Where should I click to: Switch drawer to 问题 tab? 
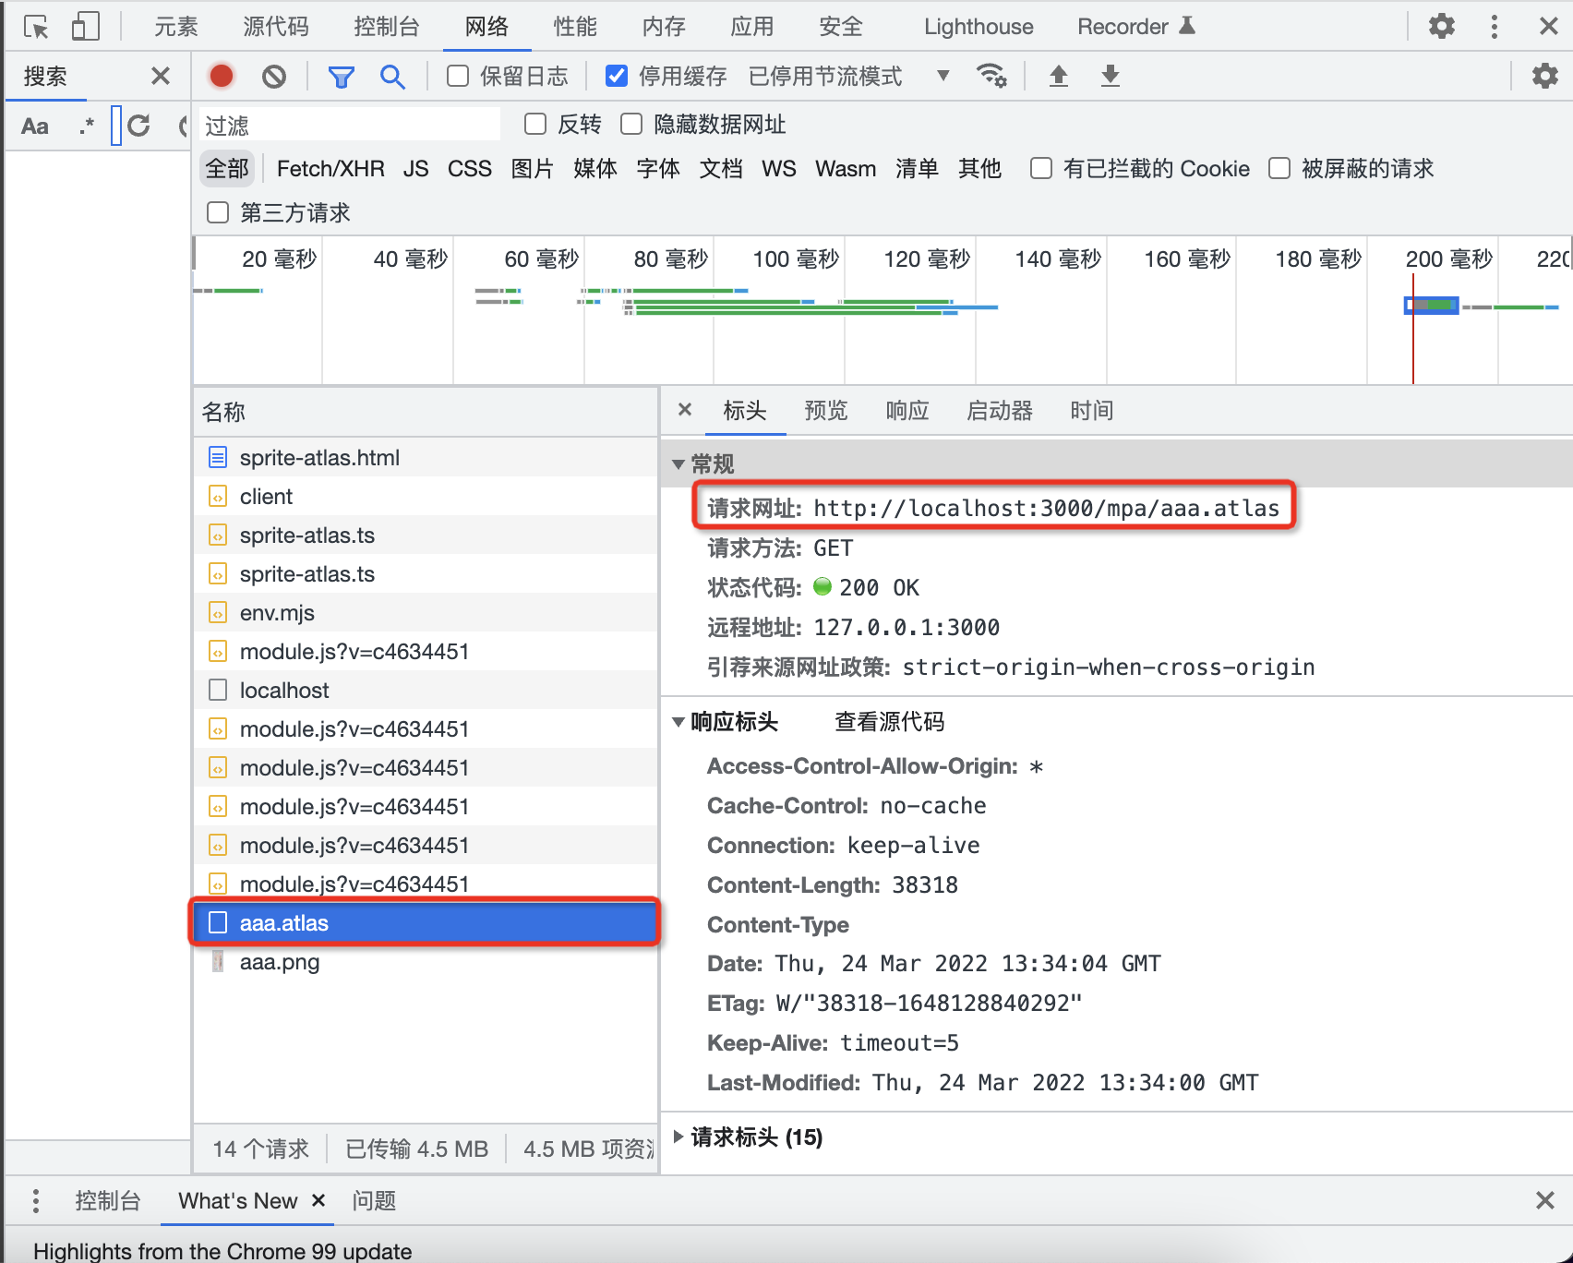click(374, 1200)
